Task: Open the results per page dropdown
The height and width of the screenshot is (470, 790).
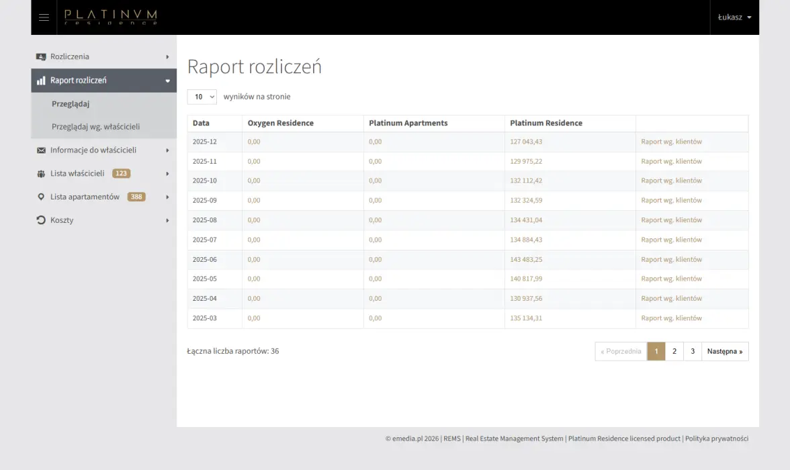Action: pyautogui.click(x=202, y=97)
